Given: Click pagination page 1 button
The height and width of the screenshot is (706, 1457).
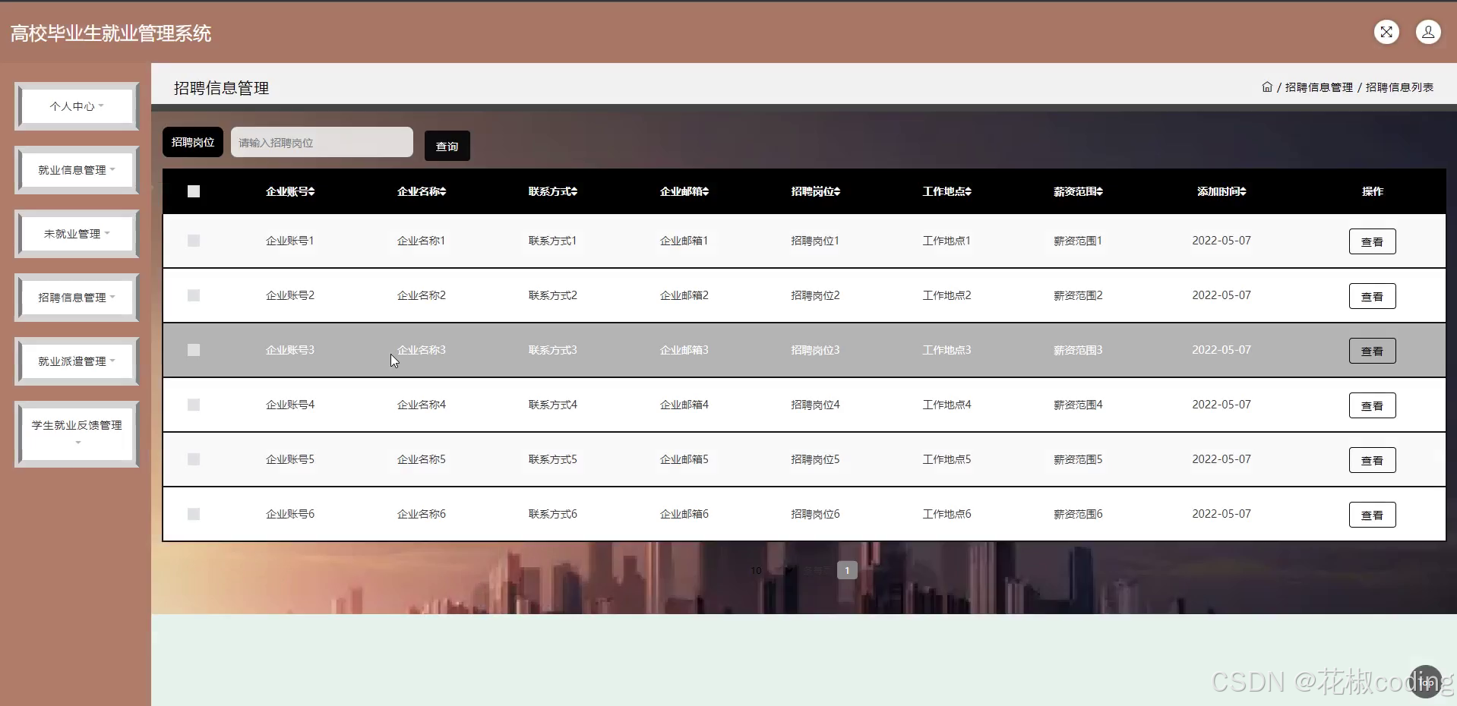Looking at the screenshot, I should [x=847, y=570].
